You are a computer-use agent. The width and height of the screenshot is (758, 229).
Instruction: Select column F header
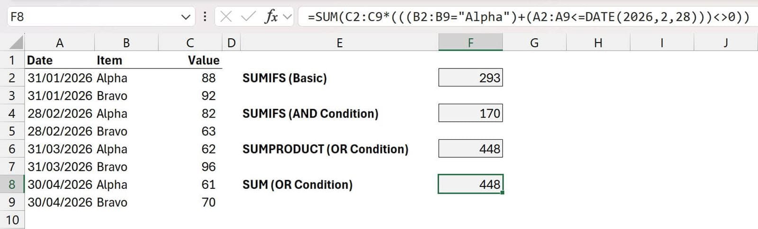(470, 43)
